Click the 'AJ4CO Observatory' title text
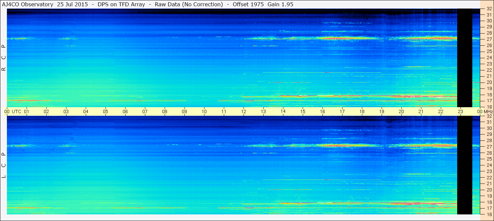Image resolution: width=494 pixels, height=221 pixels. [x=28, y=4]
